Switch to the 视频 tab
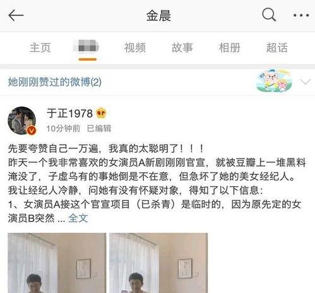The height and width of the screenshot is (293, 315). coord(135,47)
